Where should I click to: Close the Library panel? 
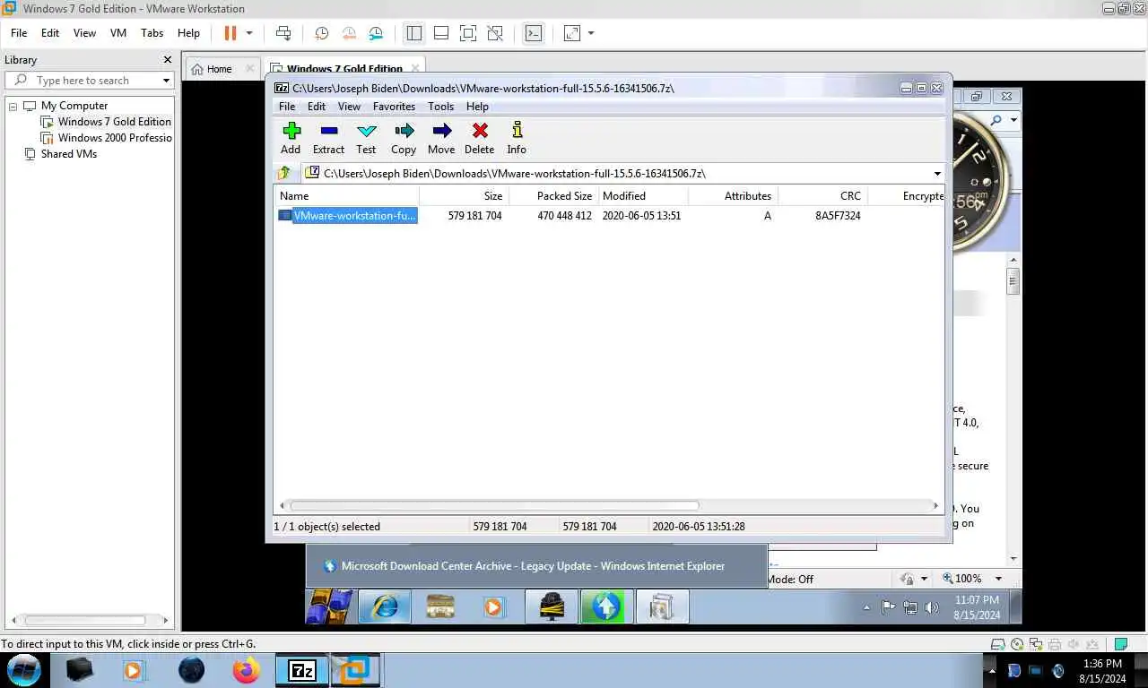click(167, 60)
